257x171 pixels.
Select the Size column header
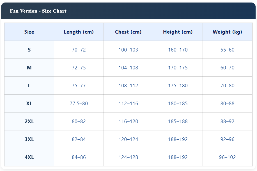[x=29, y=32]
